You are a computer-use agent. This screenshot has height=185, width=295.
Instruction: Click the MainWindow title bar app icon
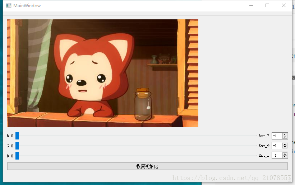click(9, 5)
